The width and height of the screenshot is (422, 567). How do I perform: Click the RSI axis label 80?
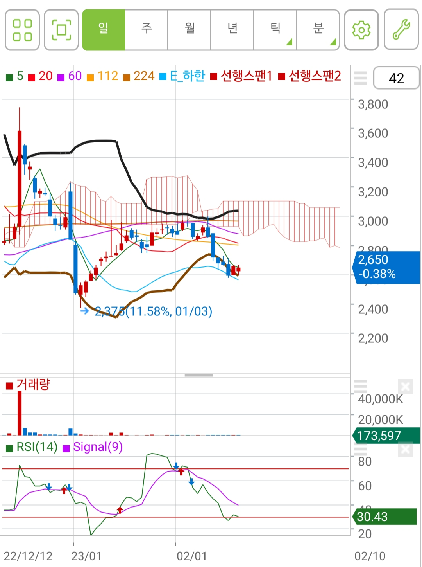point(365,461)
